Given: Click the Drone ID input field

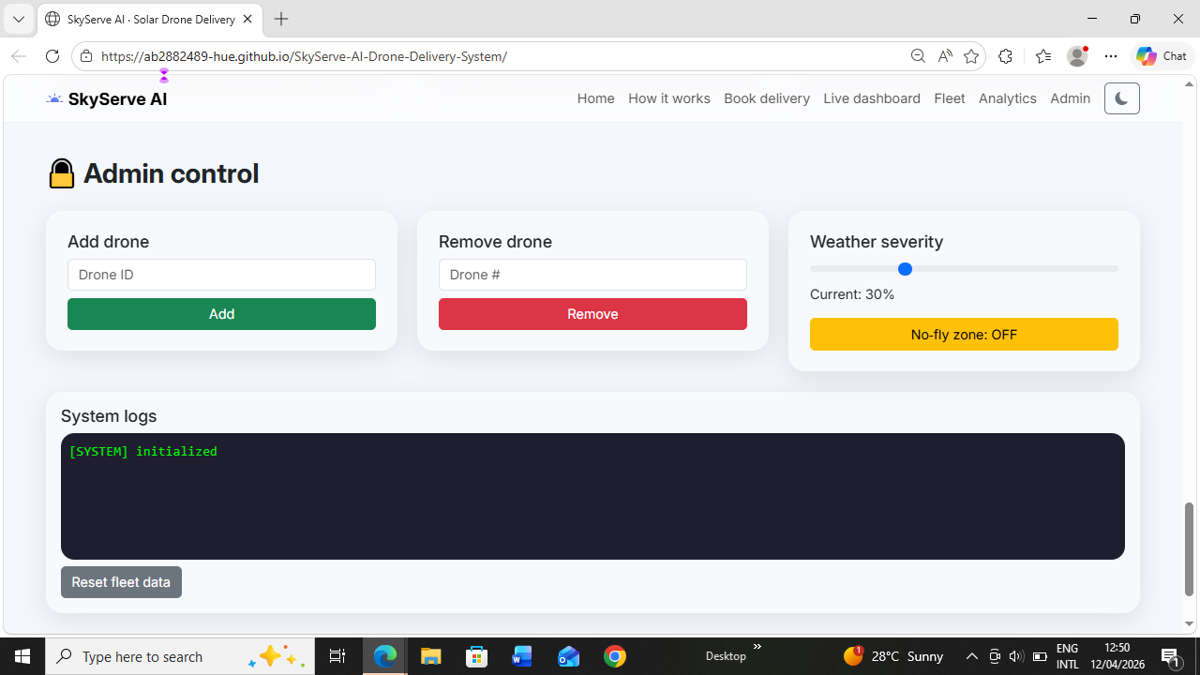Looking at the screenshot, I should pyautogui.click(x=221, y=275).
